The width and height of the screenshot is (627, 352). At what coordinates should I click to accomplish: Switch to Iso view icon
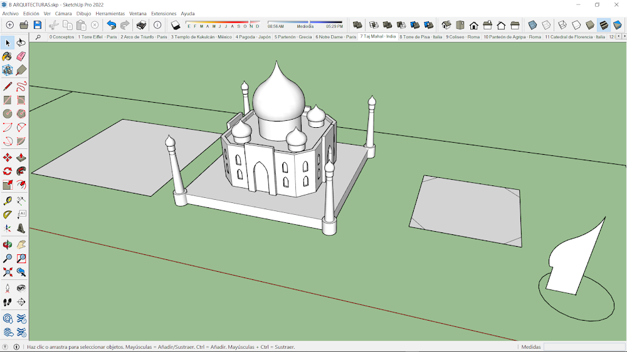446,25
